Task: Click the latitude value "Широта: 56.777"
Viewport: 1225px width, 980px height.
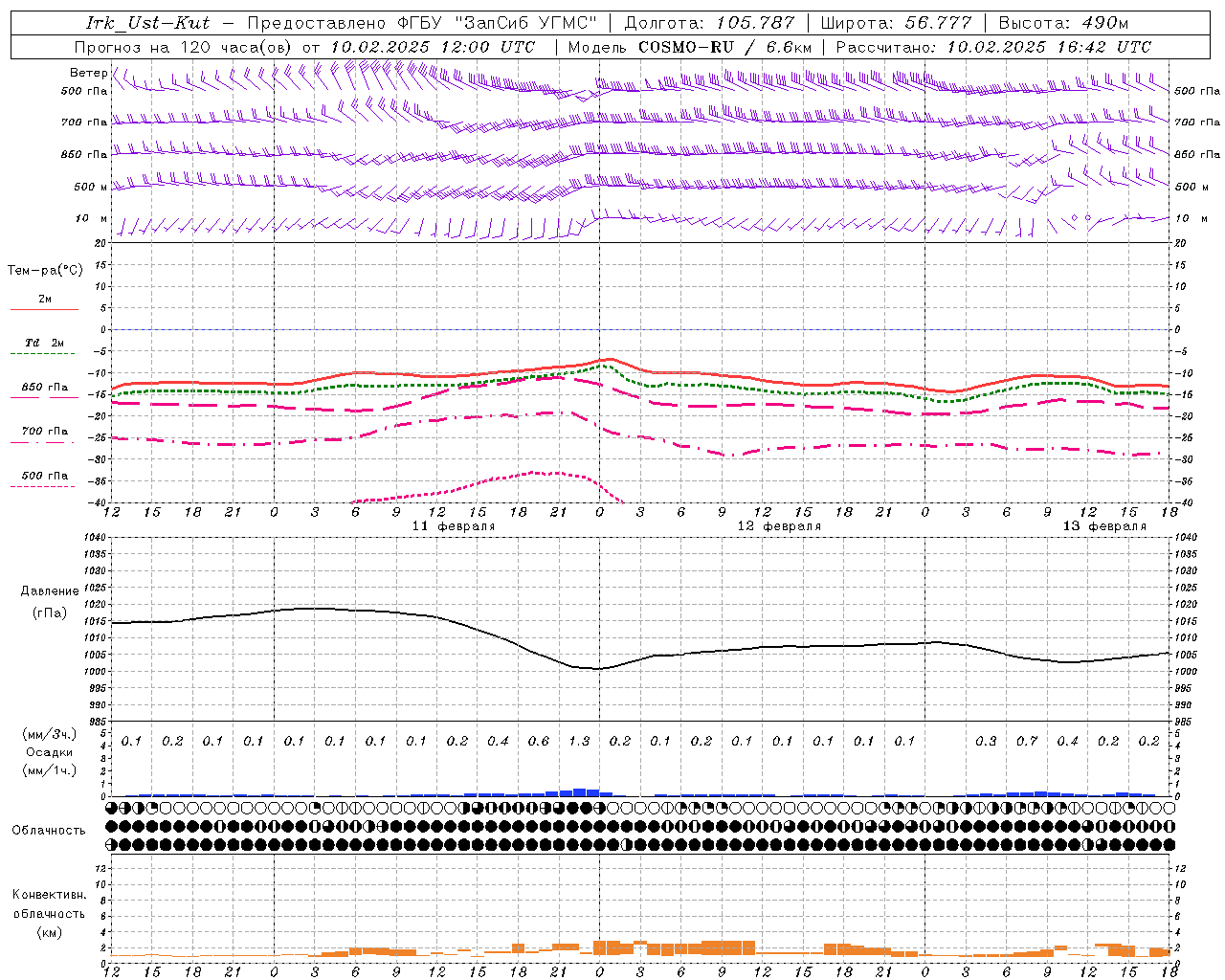Action: [896, 23]
